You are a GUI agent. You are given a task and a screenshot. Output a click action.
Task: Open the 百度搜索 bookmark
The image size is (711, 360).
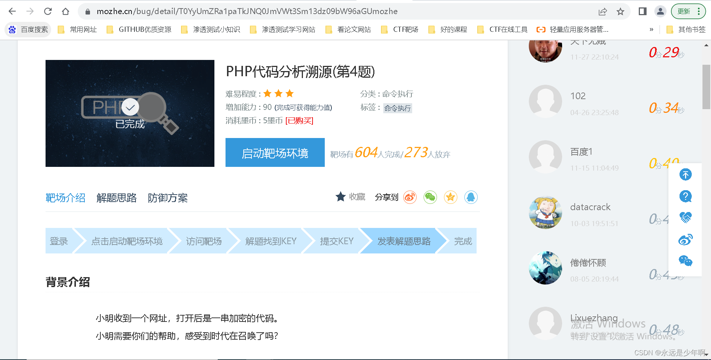coord(28,30)
